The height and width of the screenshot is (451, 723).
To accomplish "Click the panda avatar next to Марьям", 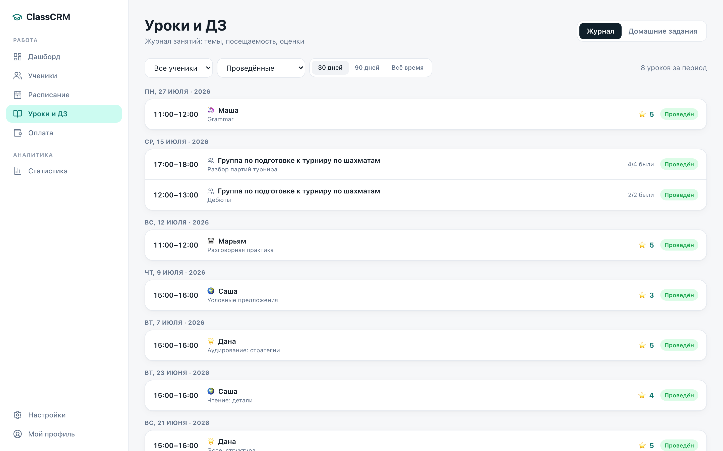I will click(211, 241).
